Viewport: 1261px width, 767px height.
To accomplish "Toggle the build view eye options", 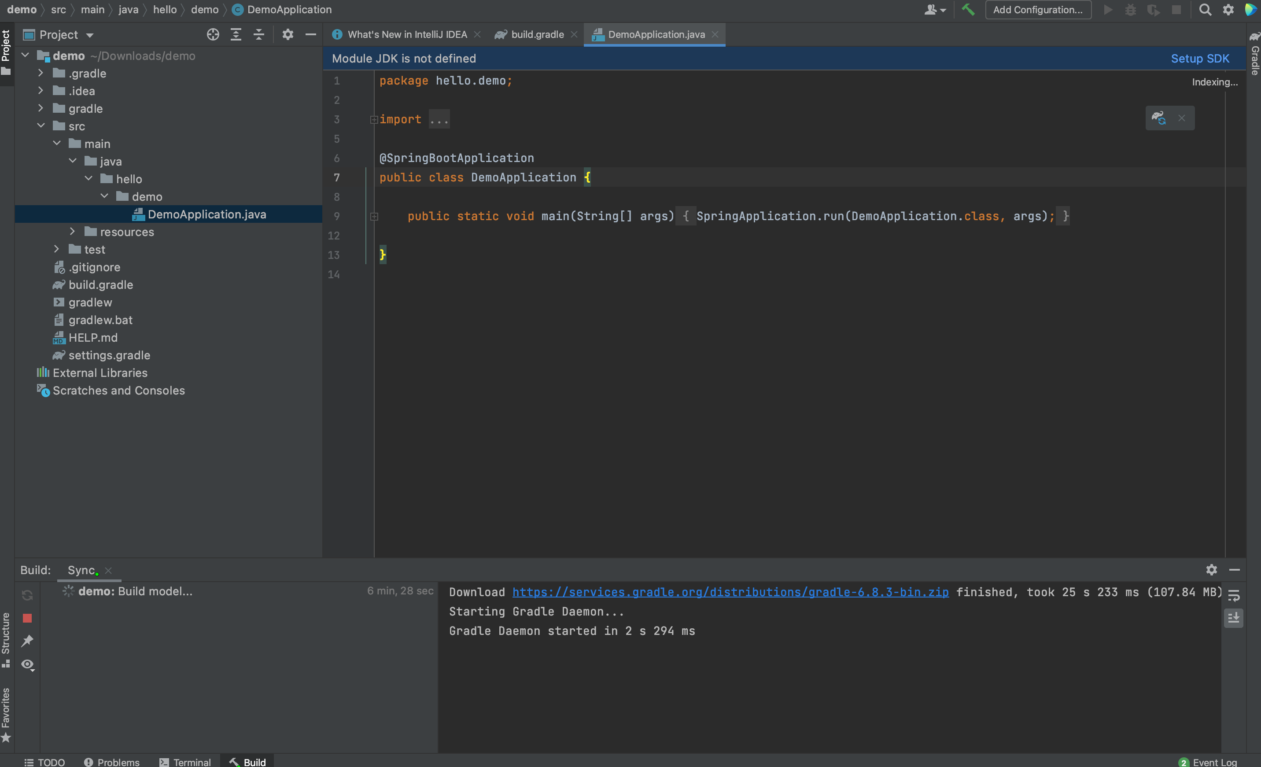I will point(27,664).
